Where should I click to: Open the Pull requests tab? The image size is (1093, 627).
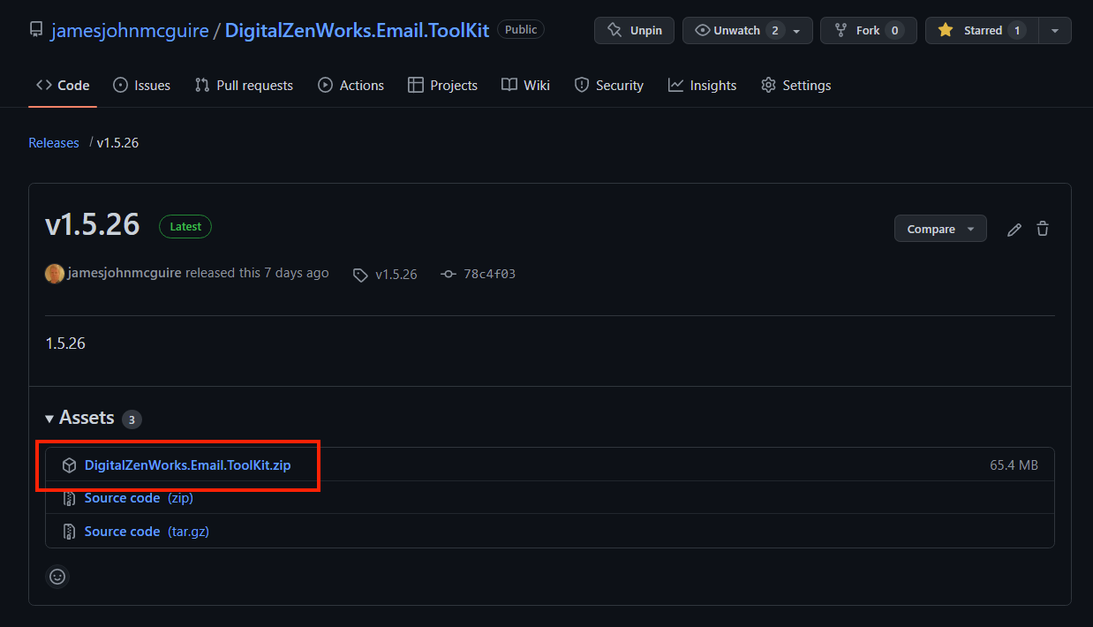pyautogui.click(x=244, y=85)
